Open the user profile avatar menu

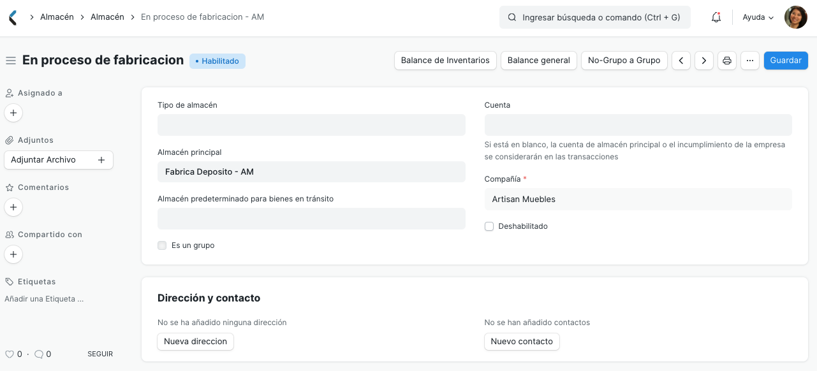click(x=795, y=17)
